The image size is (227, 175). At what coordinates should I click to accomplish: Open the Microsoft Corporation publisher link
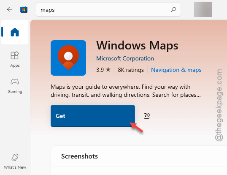125,59
